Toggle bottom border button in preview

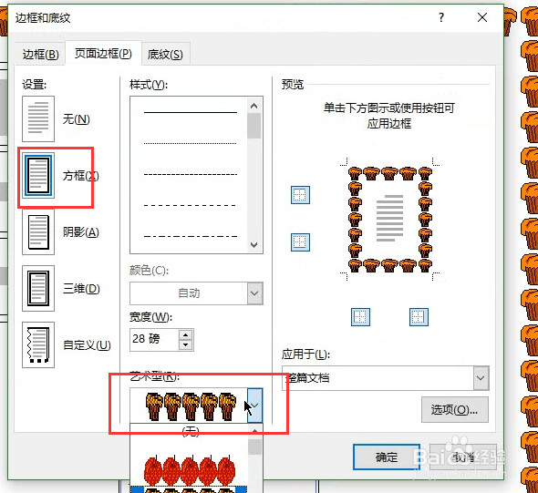[x=300, y=242]
